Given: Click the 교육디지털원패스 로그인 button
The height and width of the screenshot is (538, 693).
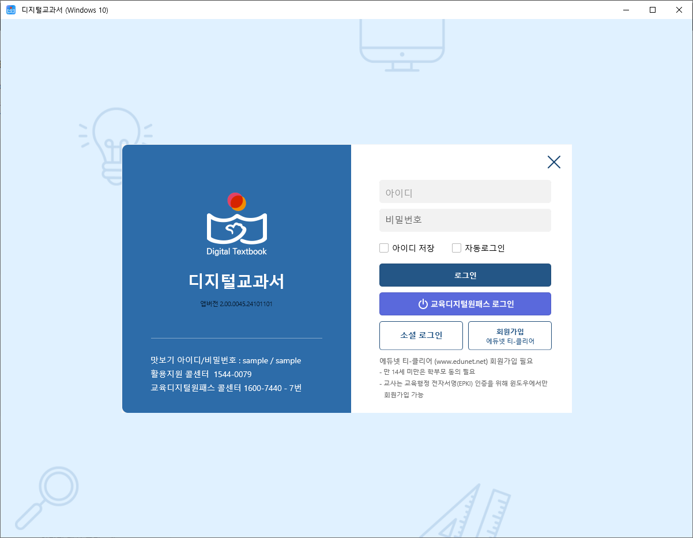Looking at the screenshot, I should tap(465, 304).
